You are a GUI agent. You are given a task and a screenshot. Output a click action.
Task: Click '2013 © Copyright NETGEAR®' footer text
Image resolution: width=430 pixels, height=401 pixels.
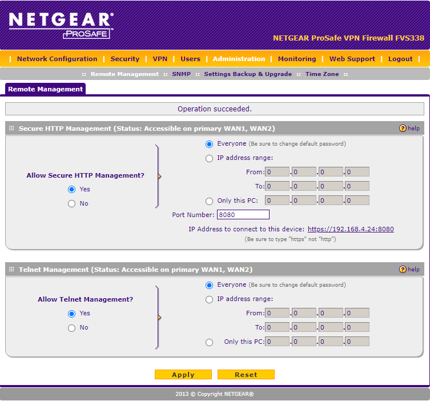(x=215, y=394)
